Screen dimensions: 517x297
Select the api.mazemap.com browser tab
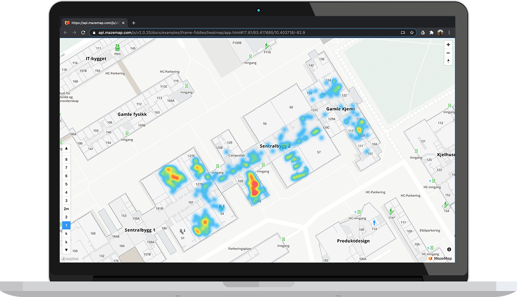pyautogui.click(x=95, y=23)
